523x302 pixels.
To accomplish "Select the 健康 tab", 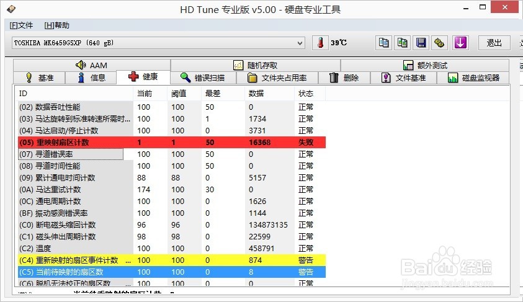I will (143, 77).
